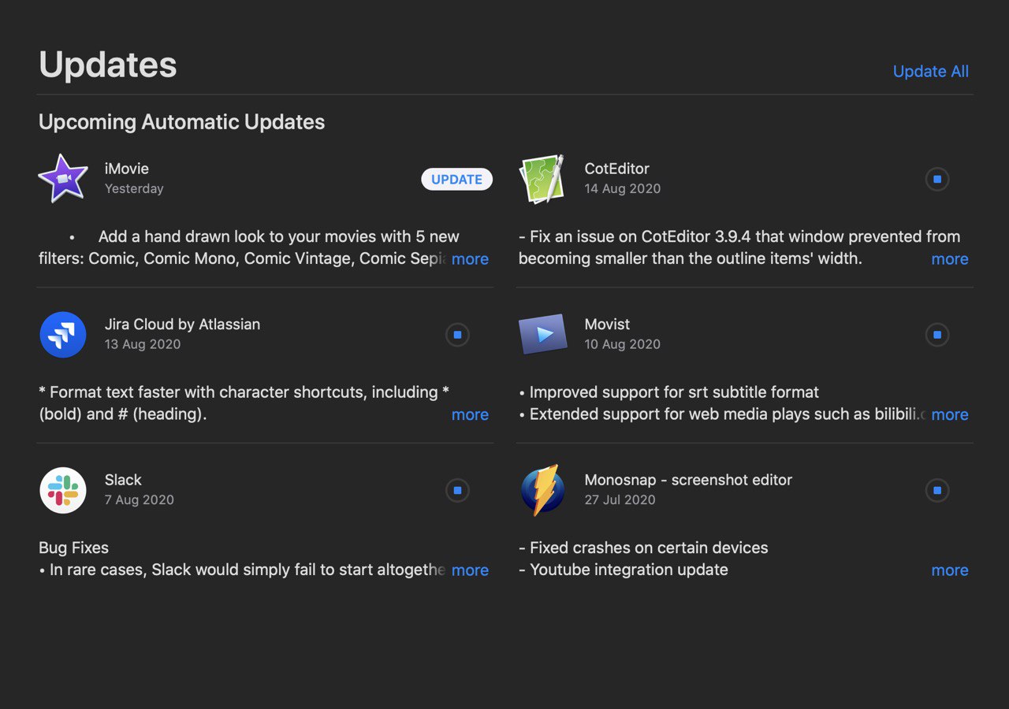Show more Slack bug fix notes
This screenshot has width=1009, height=709.
[470, 570]
